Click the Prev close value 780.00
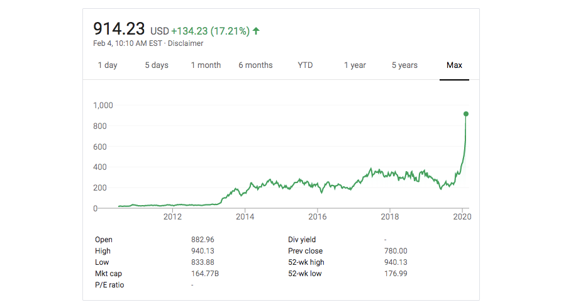561x307 pixels. tap(395, 251)
